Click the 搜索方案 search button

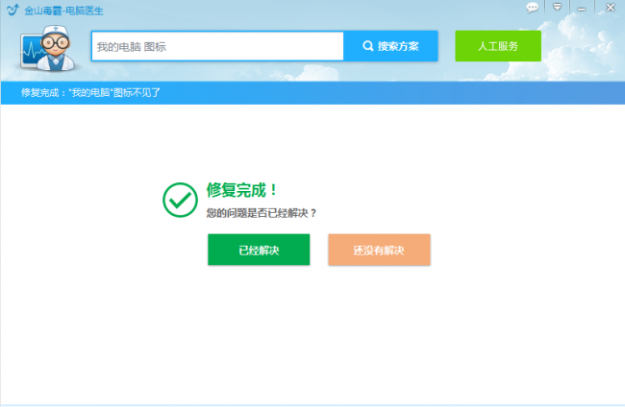click(391, 46)
